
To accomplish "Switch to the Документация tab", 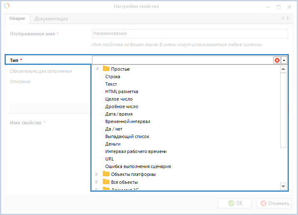I will tap(51, 19).
